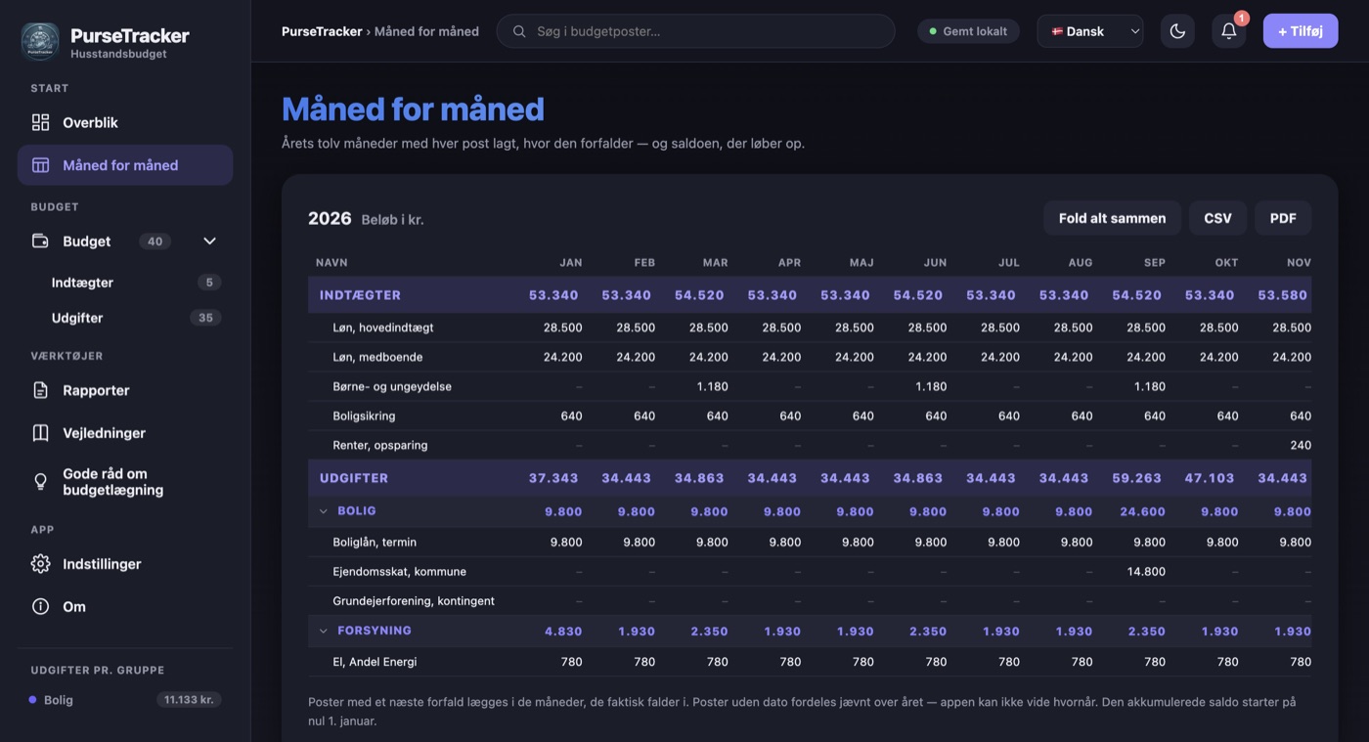Image resolution: width=1369 pixels, height=742 pixels.
Task: Click the SEP column header
Action: click(1154, 263)
